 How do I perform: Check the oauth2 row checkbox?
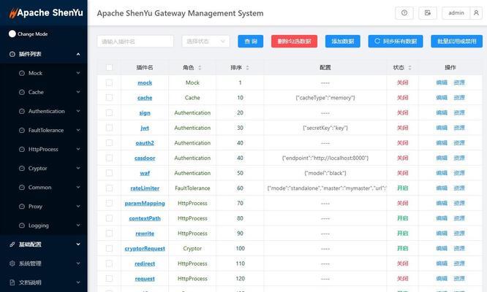(109, 143)
